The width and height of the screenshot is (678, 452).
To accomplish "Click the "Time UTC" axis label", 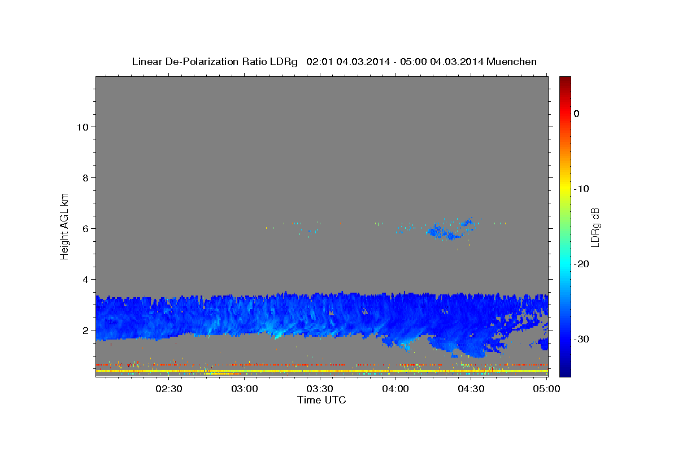I will coord(321,400).
